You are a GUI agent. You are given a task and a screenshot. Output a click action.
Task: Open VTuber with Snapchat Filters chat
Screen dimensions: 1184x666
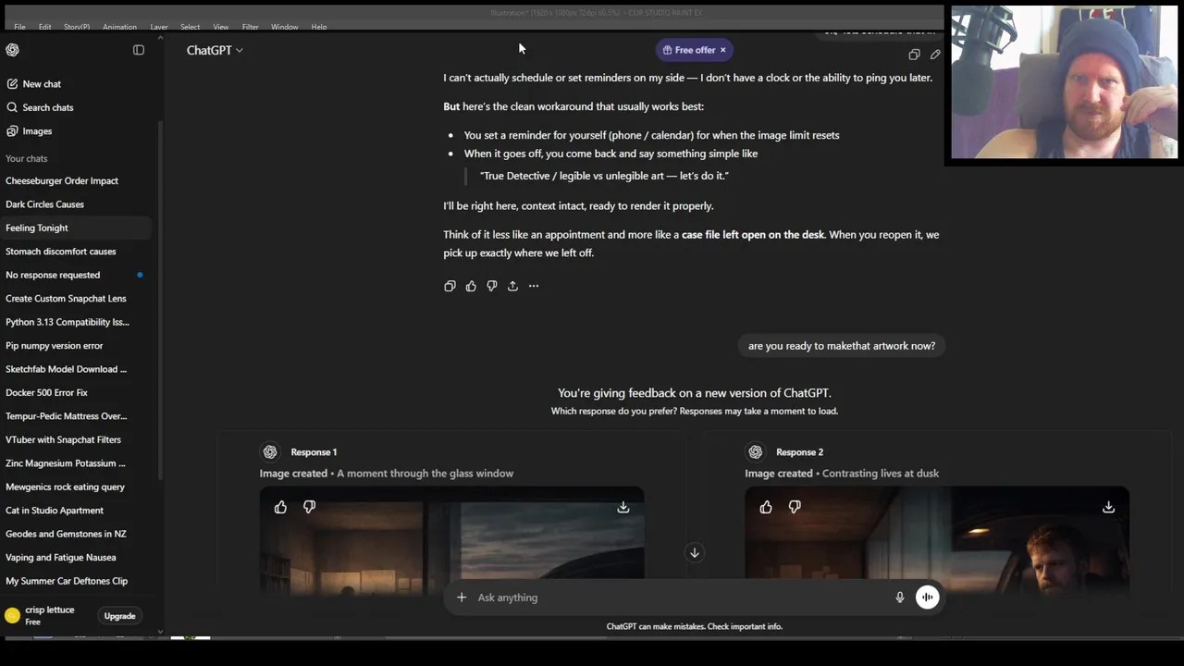pos(76,439)
